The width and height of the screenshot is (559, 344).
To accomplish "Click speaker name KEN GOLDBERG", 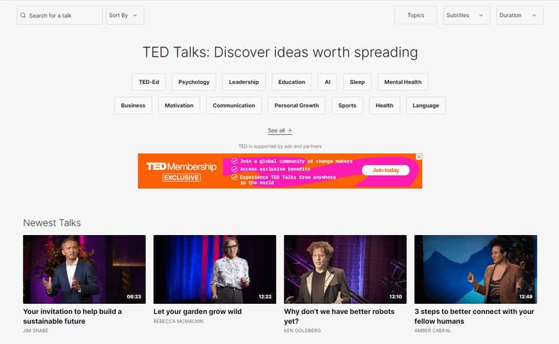I will 302,331.
